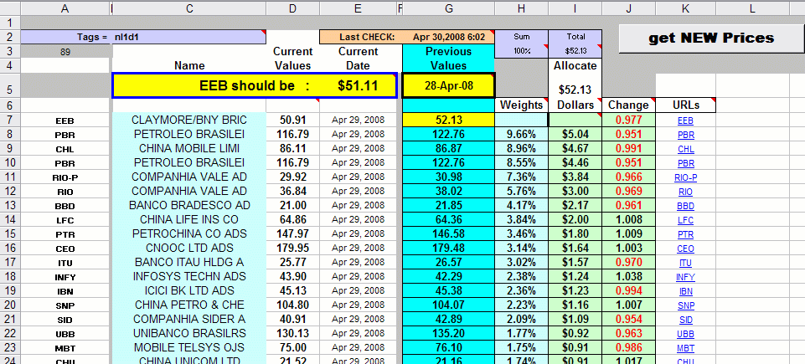This screenshot has width=805, height=364.
Task: Select the Sum 100% cell
Action: coord(522,44)
